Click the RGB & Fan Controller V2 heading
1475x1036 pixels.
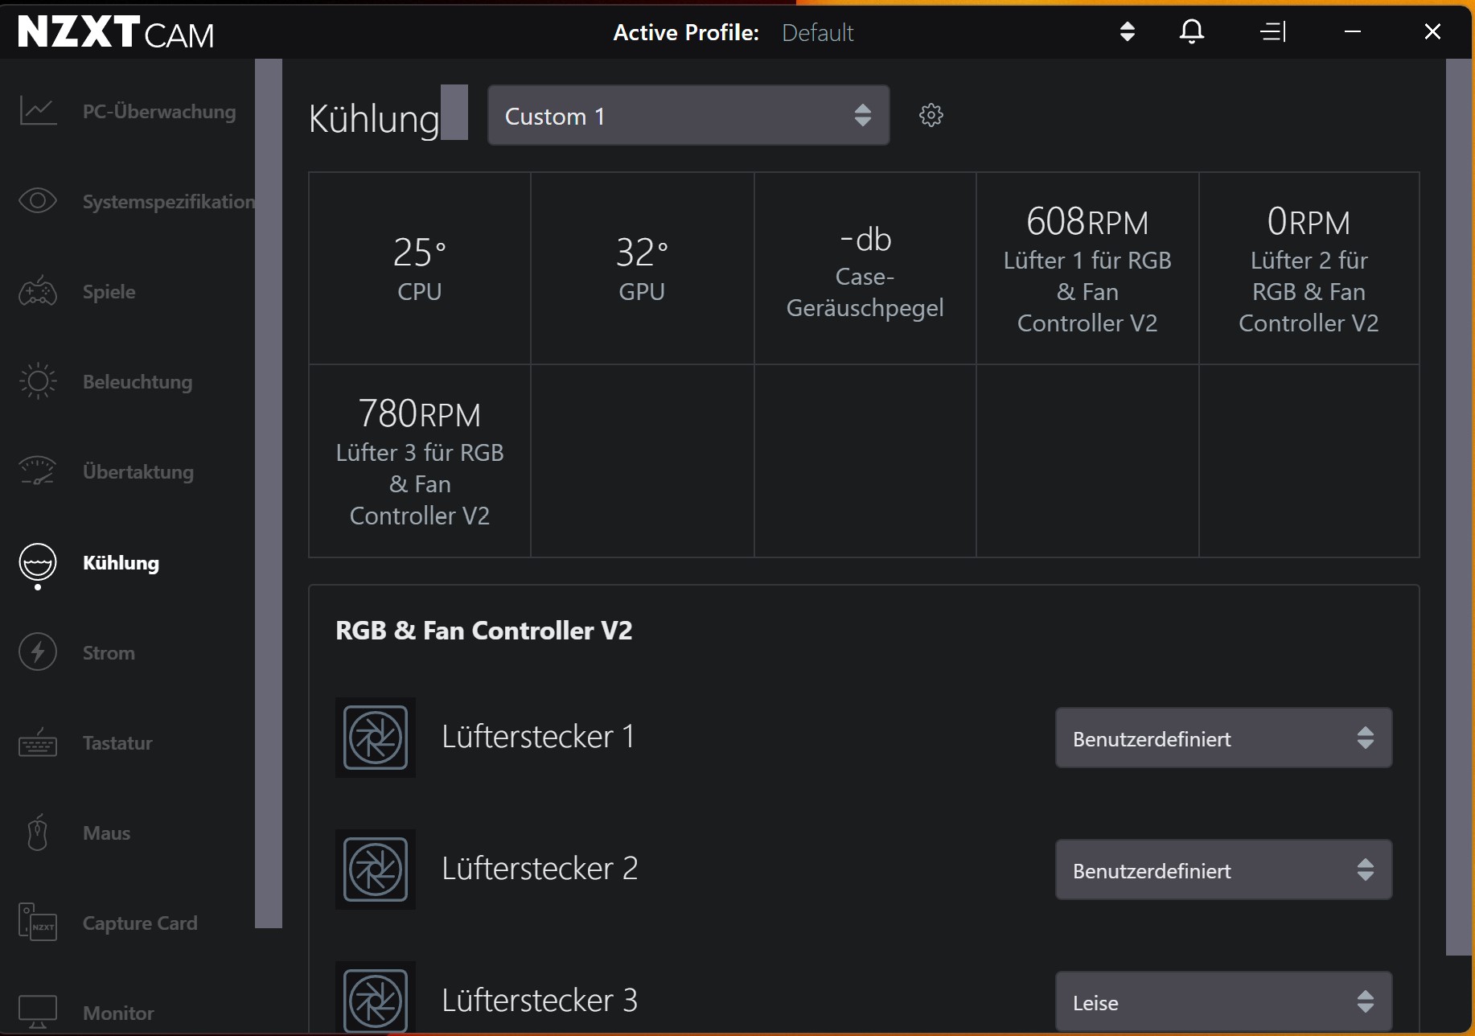[483, 631]
